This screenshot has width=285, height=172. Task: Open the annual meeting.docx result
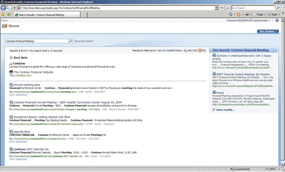[x=27, y=85]
